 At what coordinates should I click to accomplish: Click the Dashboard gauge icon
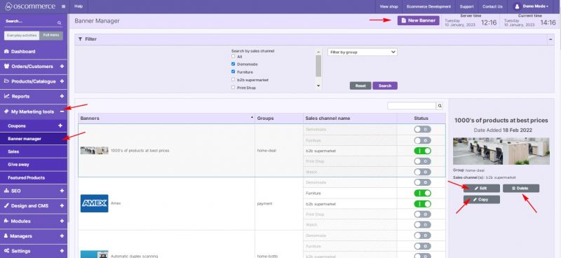(x=6, y=51)
